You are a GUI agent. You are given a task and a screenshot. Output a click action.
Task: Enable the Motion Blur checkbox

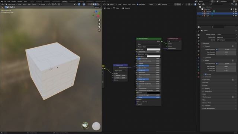coord(204,91)
